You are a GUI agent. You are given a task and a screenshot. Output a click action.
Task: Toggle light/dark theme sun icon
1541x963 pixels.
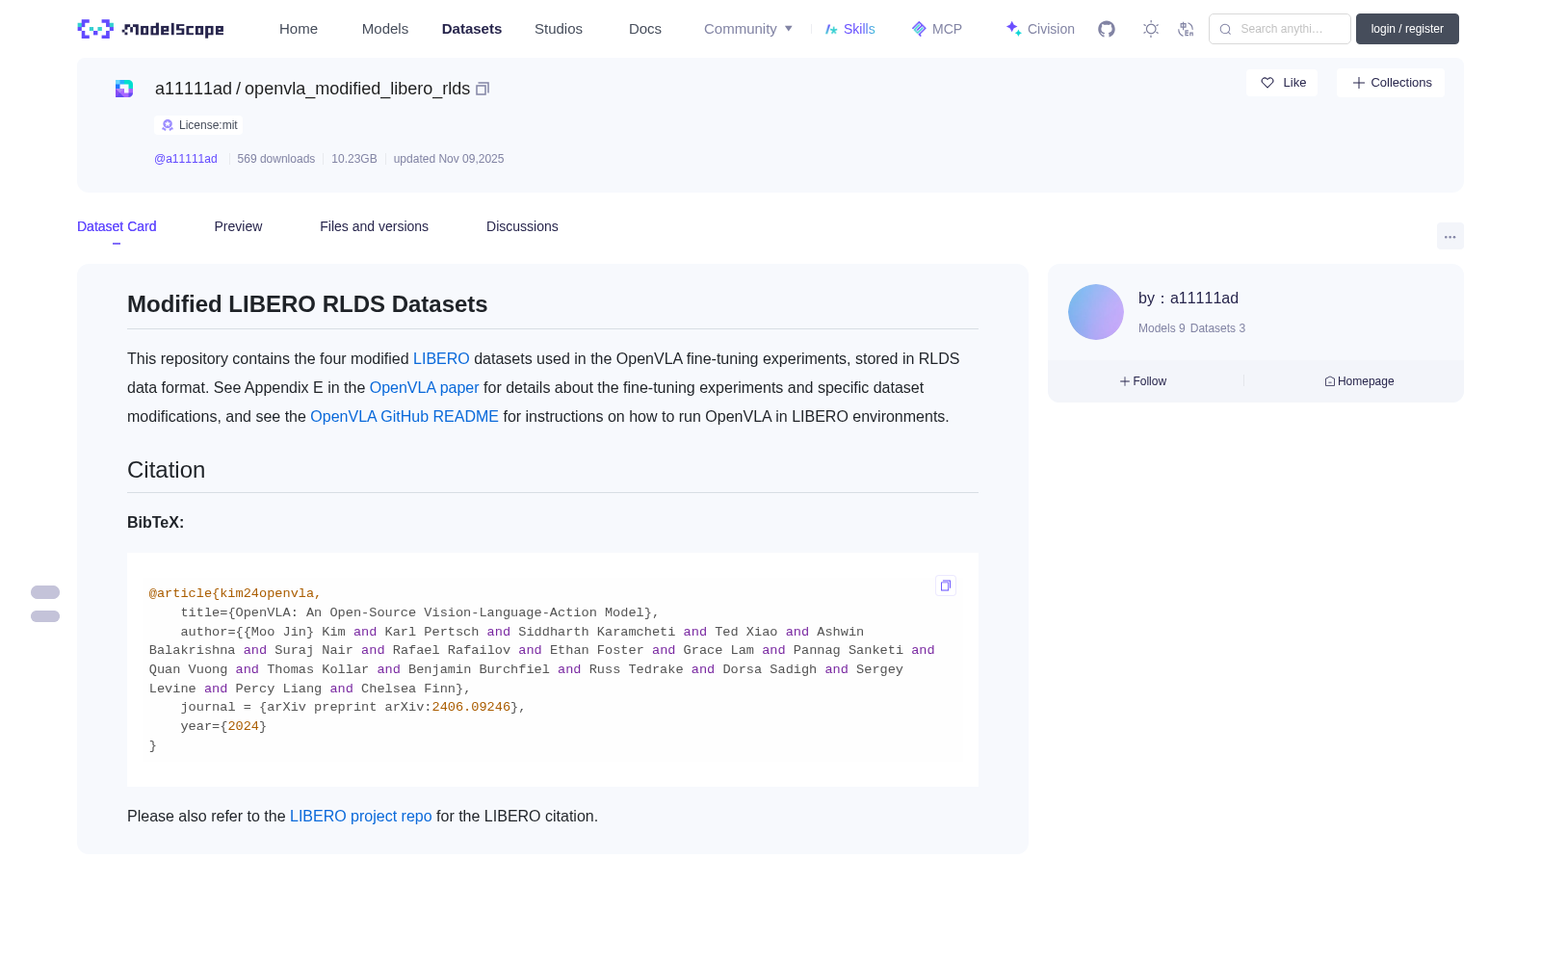(x=1151, y=29)
